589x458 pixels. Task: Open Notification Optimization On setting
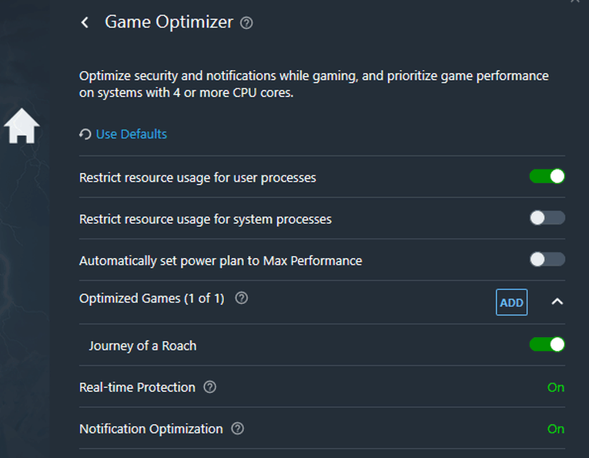(x=555, y=429)
